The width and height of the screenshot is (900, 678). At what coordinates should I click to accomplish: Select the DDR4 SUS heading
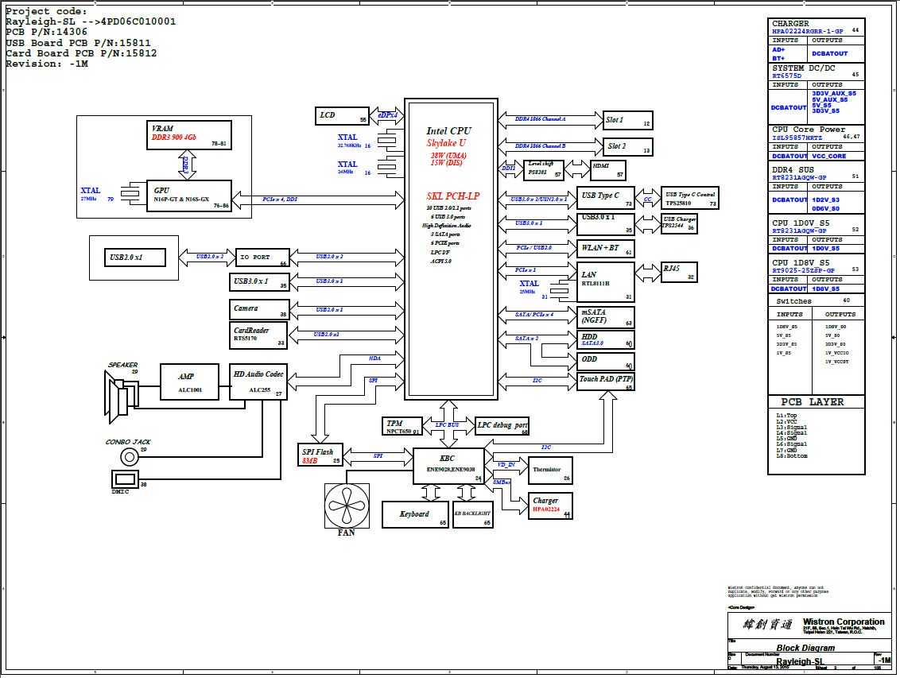coord(793,170)
